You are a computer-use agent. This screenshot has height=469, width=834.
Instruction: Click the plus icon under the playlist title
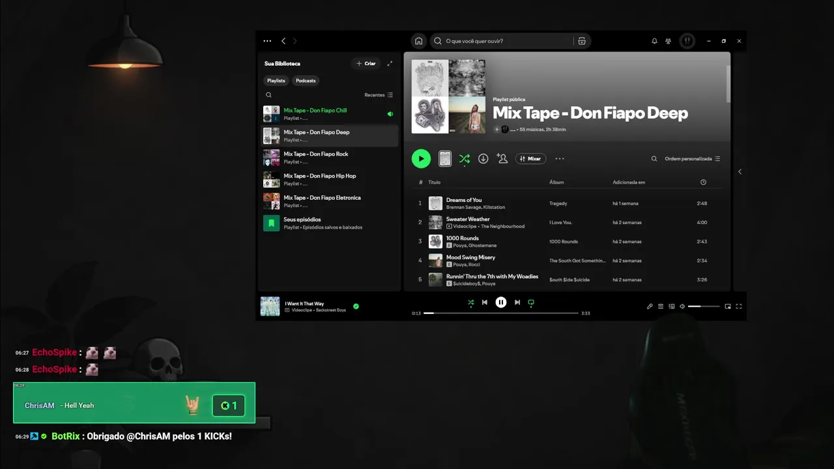pos(496,130)
